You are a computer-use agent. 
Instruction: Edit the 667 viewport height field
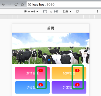tap(56, 12)
